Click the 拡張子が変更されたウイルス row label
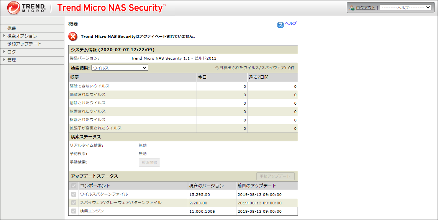This screenshot has width=438, height=220. pos(96,128)
